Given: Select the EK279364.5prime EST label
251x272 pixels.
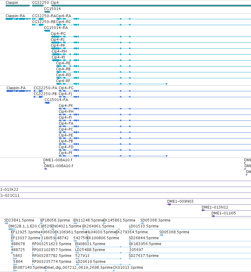Looking at the screenshot, I should pyautogui.click(x=132, y=232).
